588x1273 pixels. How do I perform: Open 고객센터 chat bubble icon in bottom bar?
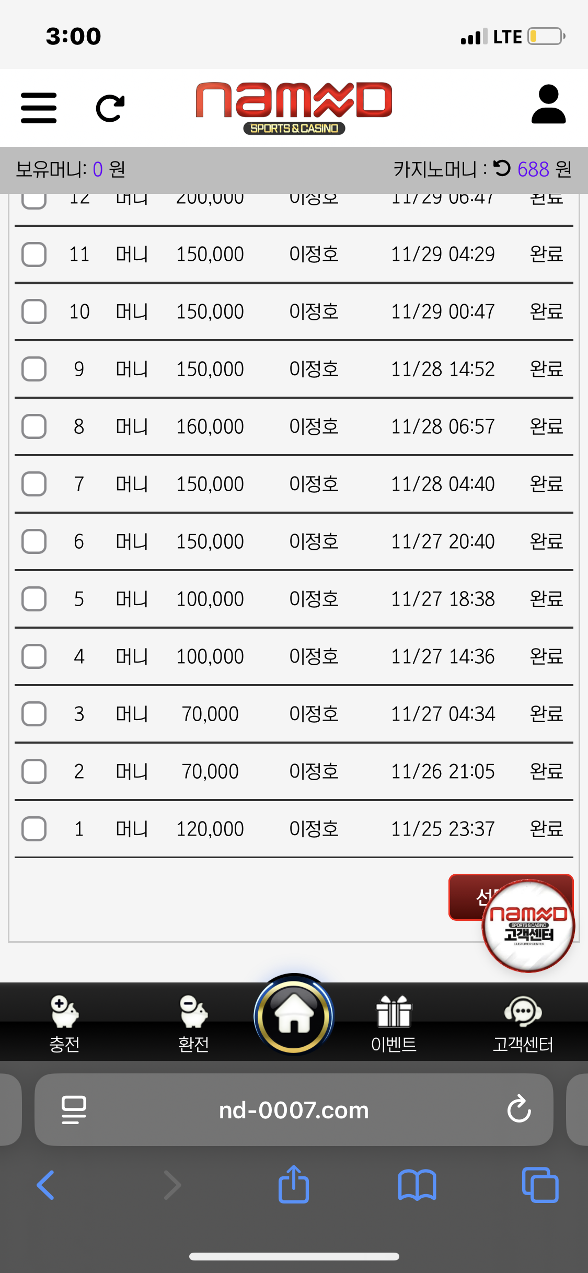pos(523,1012)
